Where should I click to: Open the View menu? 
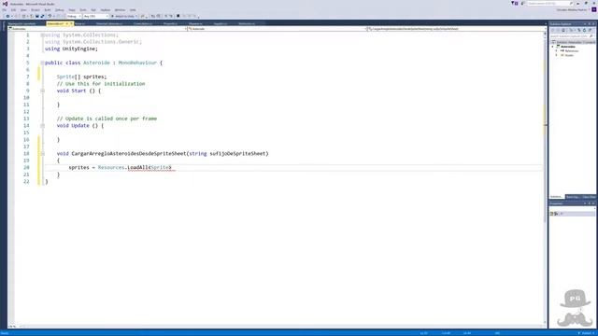tap(23, 10)
